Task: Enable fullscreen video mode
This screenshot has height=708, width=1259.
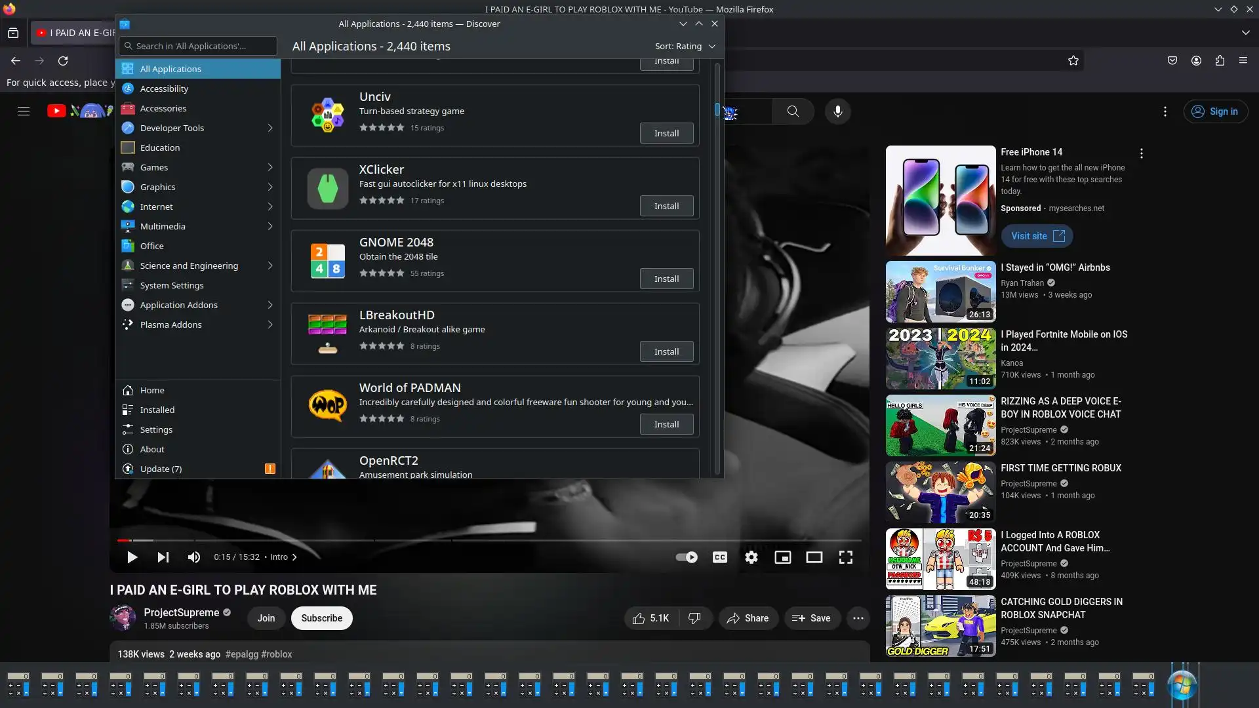Action: pos(845,557)
